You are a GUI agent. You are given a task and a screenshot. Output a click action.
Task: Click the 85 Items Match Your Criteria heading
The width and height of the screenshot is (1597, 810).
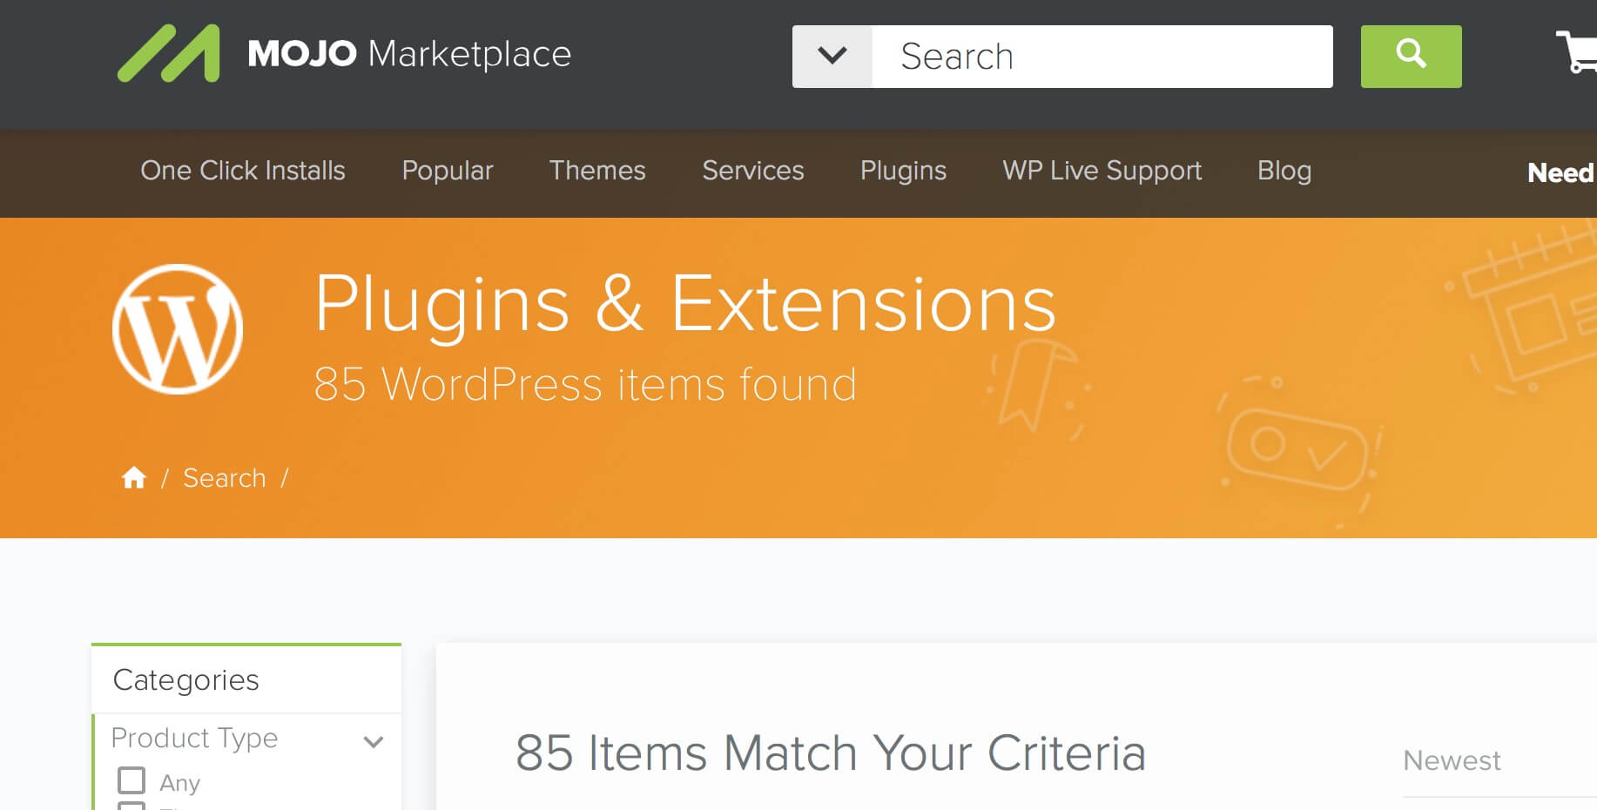831,753
